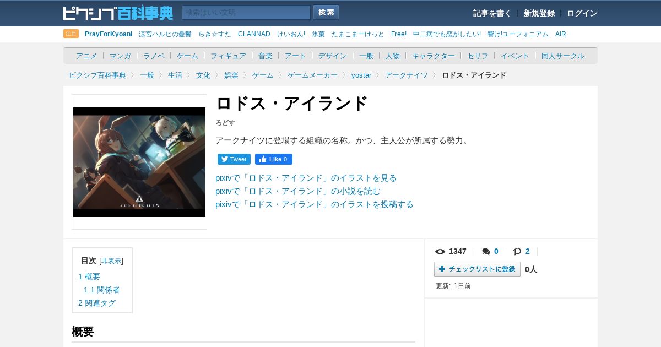The width and height of the screenshot is (661, 347).
Task: Select フィギュア category menu item
Action: pos(228,56)
